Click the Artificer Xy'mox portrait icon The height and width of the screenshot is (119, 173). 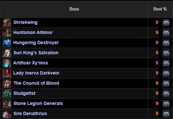point(7,63)
